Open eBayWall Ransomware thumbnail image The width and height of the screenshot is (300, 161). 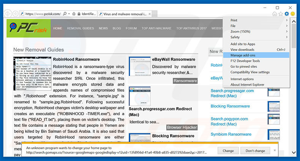pyautogui.click(x=140, y=66)
